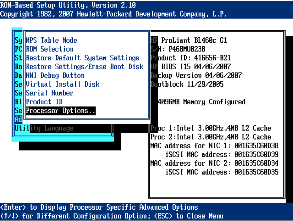Click the Bootblock 11/29/2005 line

[187, 84]
